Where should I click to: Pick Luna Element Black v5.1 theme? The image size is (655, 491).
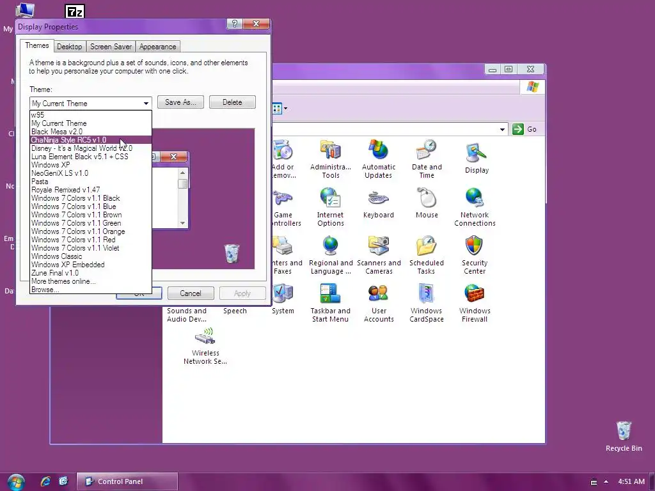pyautogui.click(x=91, y=157)
